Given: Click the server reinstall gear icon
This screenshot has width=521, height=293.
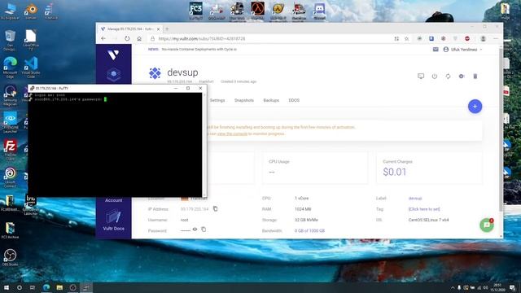Looking at the screenshot, I should pos(462,76).
